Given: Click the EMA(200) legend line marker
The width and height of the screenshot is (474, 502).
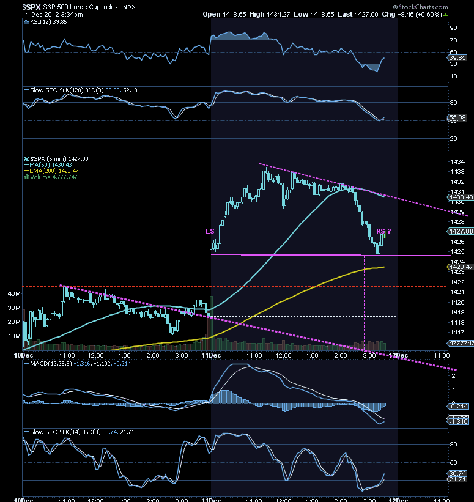Looking at the screenshot, I should tap(26, 171).
